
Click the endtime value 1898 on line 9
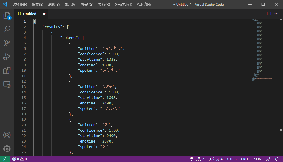click(x=107, y=65)
